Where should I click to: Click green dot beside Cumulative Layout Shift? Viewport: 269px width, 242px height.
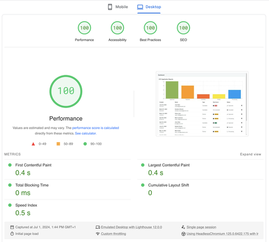tap(143, 185)
